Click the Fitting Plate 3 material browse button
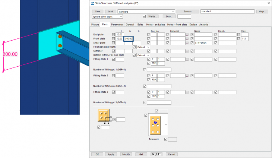Viewport: 272px width, 158px height. point(187,92)
